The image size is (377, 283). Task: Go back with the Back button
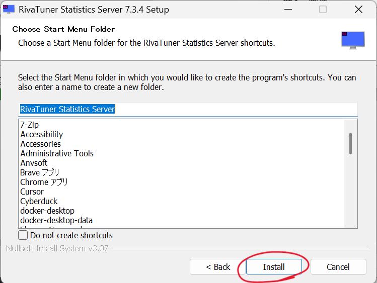click(x=217, y=267)
